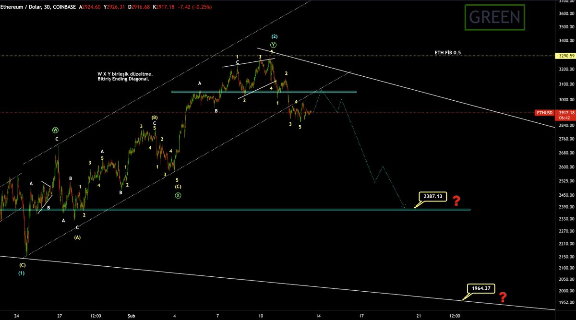Click the 27 date on time axis
576x320 pixels.
pyautogui.click(x=60, y=316)
